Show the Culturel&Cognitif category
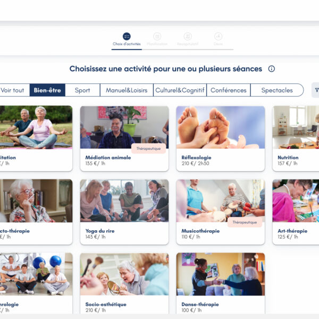319x319 pixels. [x=180, y=90]
